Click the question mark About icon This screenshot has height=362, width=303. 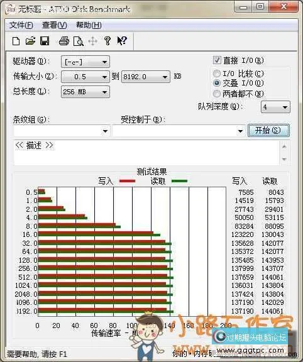107,41
